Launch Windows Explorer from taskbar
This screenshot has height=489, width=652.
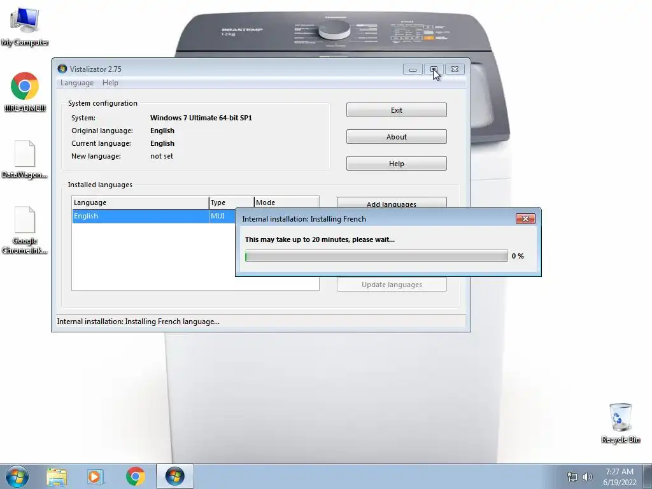[57, 476]
